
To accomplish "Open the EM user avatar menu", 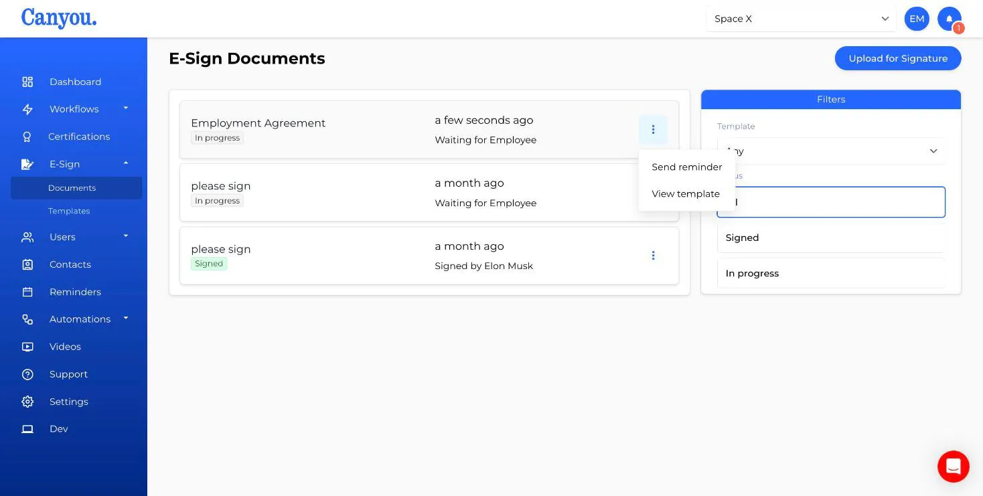I will 917,19.
